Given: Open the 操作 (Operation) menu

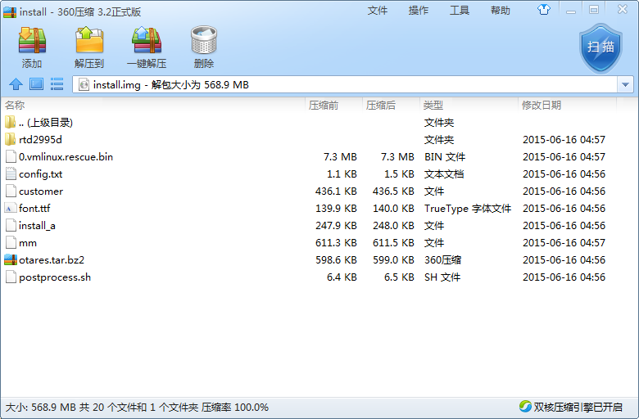Looking at the screenshot, I should tap(419, 10).
